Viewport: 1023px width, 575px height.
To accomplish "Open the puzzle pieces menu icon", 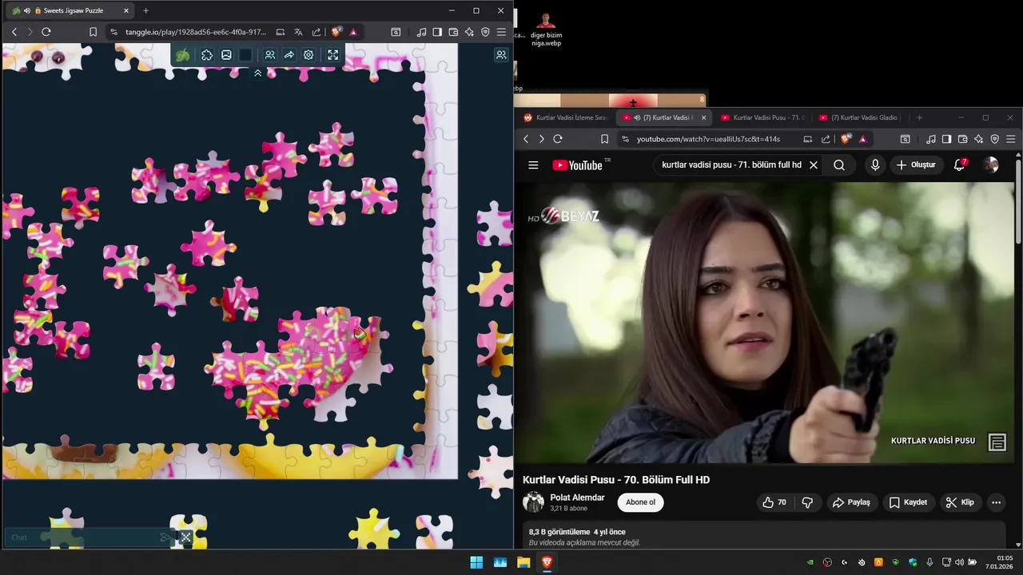I will [207, 55].
